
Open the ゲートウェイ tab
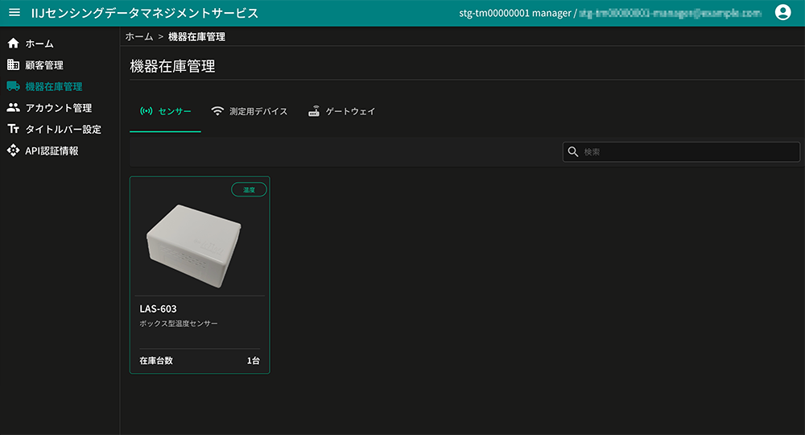(x=341, y=111)
